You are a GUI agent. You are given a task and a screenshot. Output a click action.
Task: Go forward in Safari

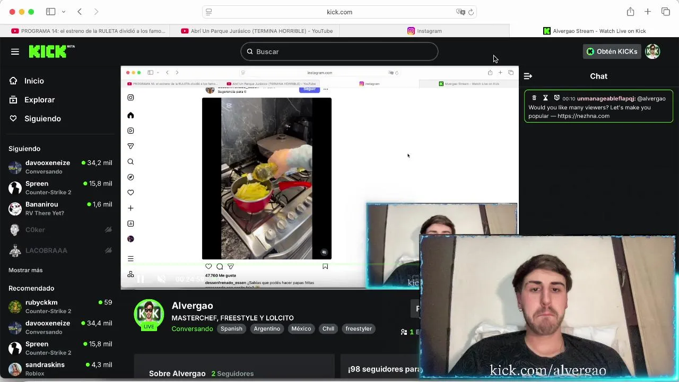pos(96,12)
